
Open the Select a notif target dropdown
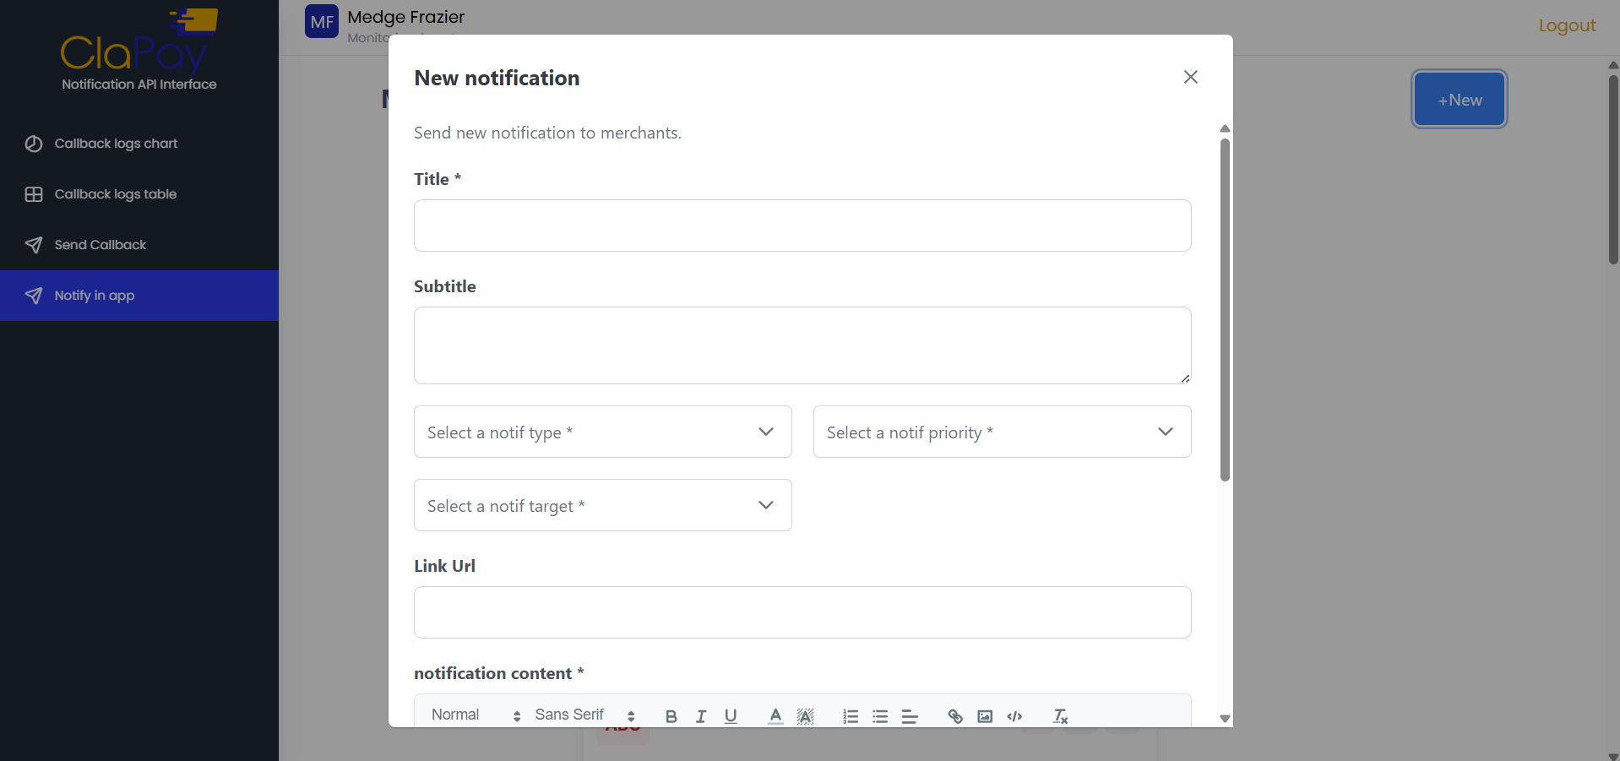click(601, 505)
